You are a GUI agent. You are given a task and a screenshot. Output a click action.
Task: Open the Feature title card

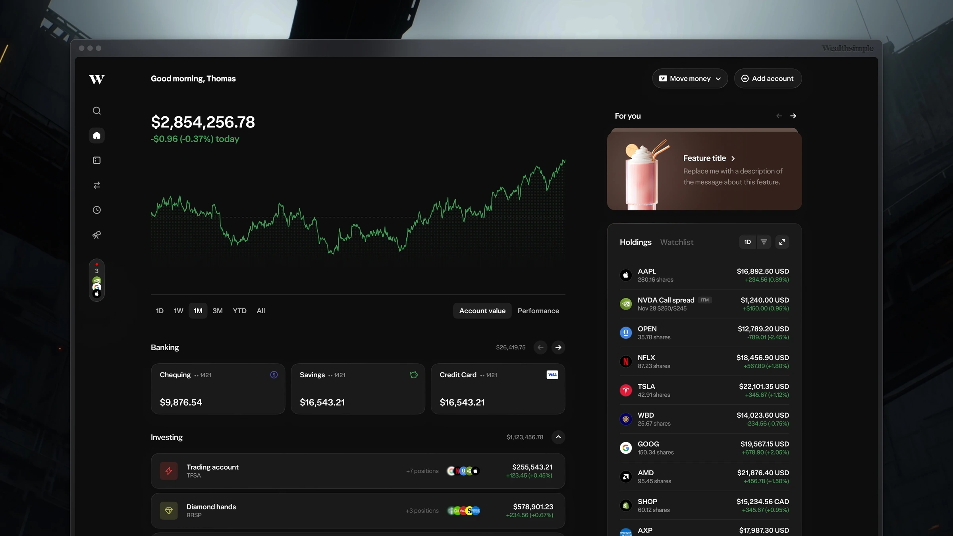704,171
